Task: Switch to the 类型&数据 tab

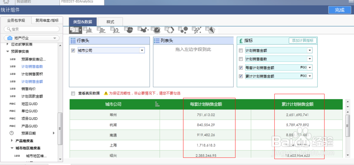Action: 82,22
